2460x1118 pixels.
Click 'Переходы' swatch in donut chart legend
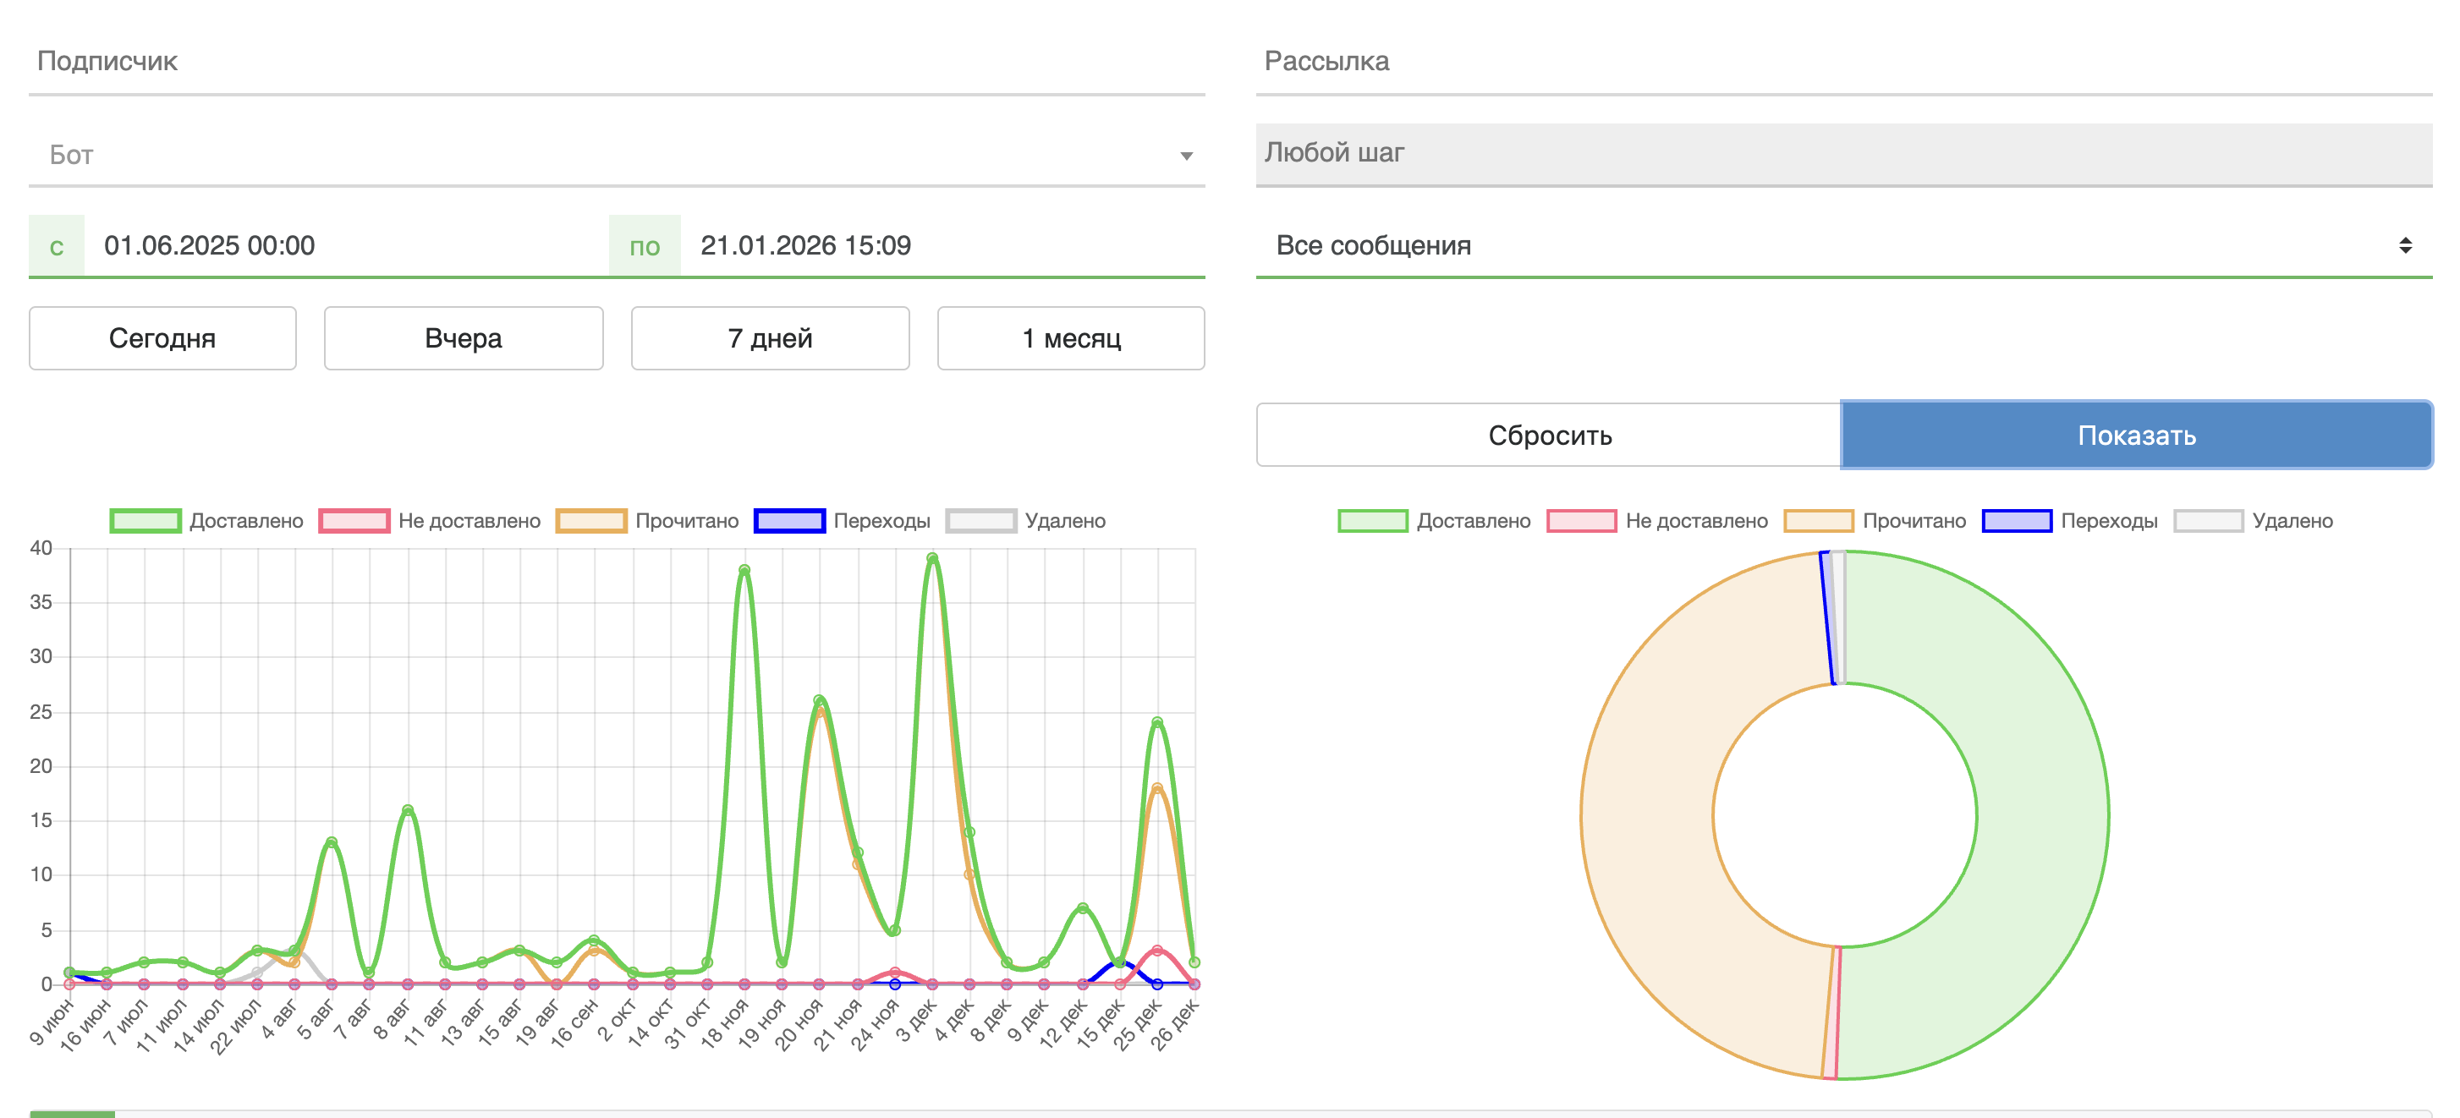click(x=2017, y=520)
